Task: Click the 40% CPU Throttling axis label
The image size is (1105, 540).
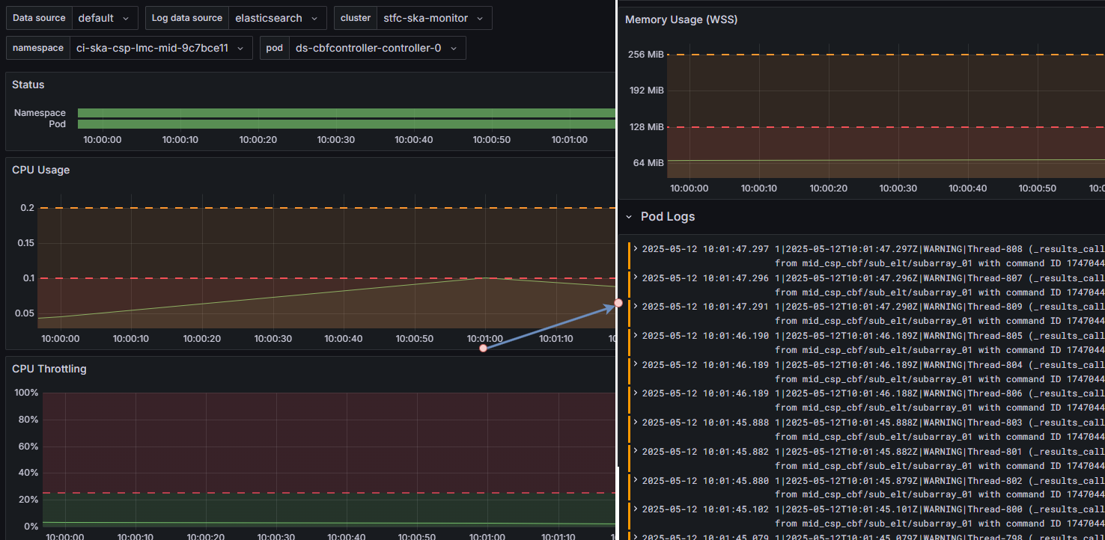Action: point(28,473)
